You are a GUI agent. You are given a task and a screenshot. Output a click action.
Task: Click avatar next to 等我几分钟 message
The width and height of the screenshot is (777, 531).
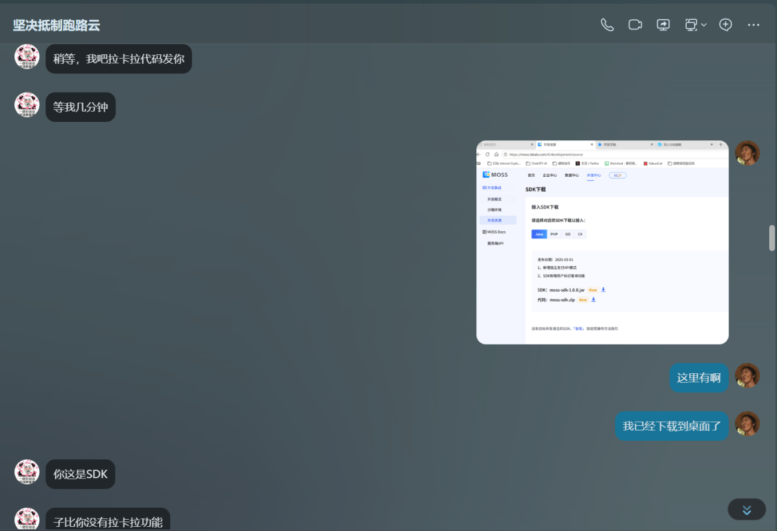coord(27,105)
